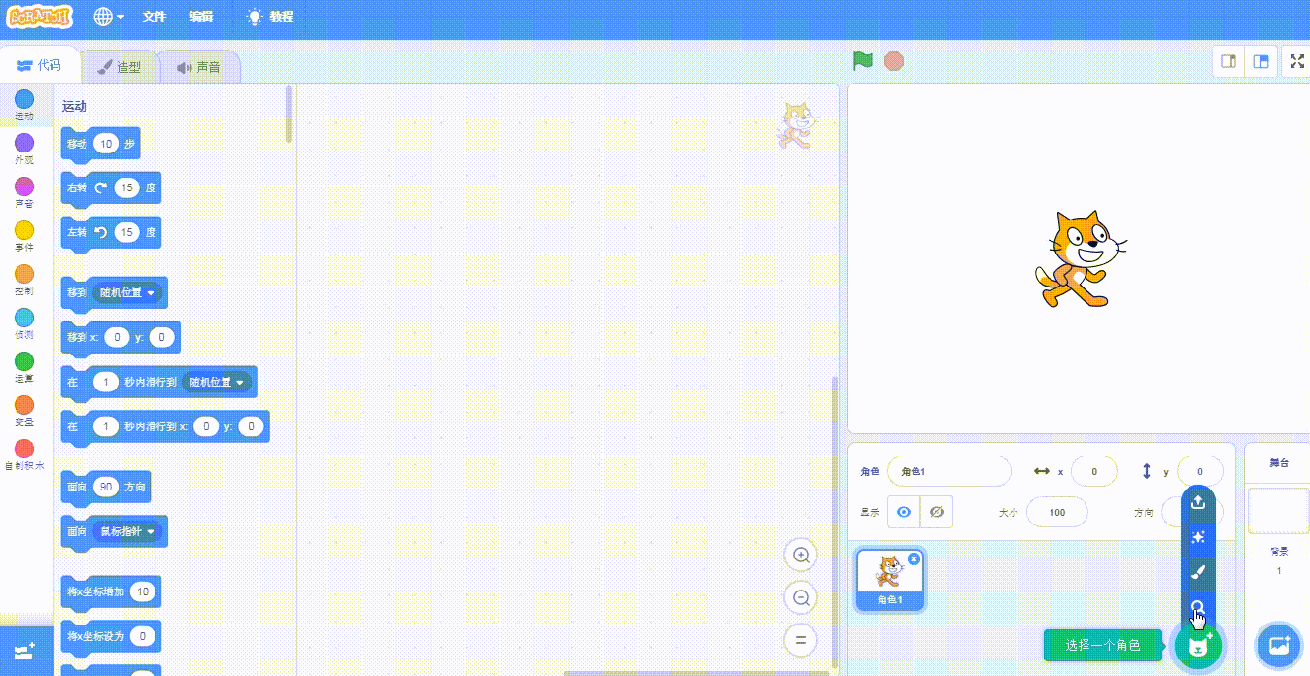Image resolution: width=1310 pixels, height=676 pixels.
Task: Switch to the 声音 tab
Action: point(198,67)
